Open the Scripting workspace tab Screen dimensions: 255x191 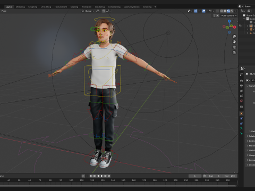[x=147, y=7]
